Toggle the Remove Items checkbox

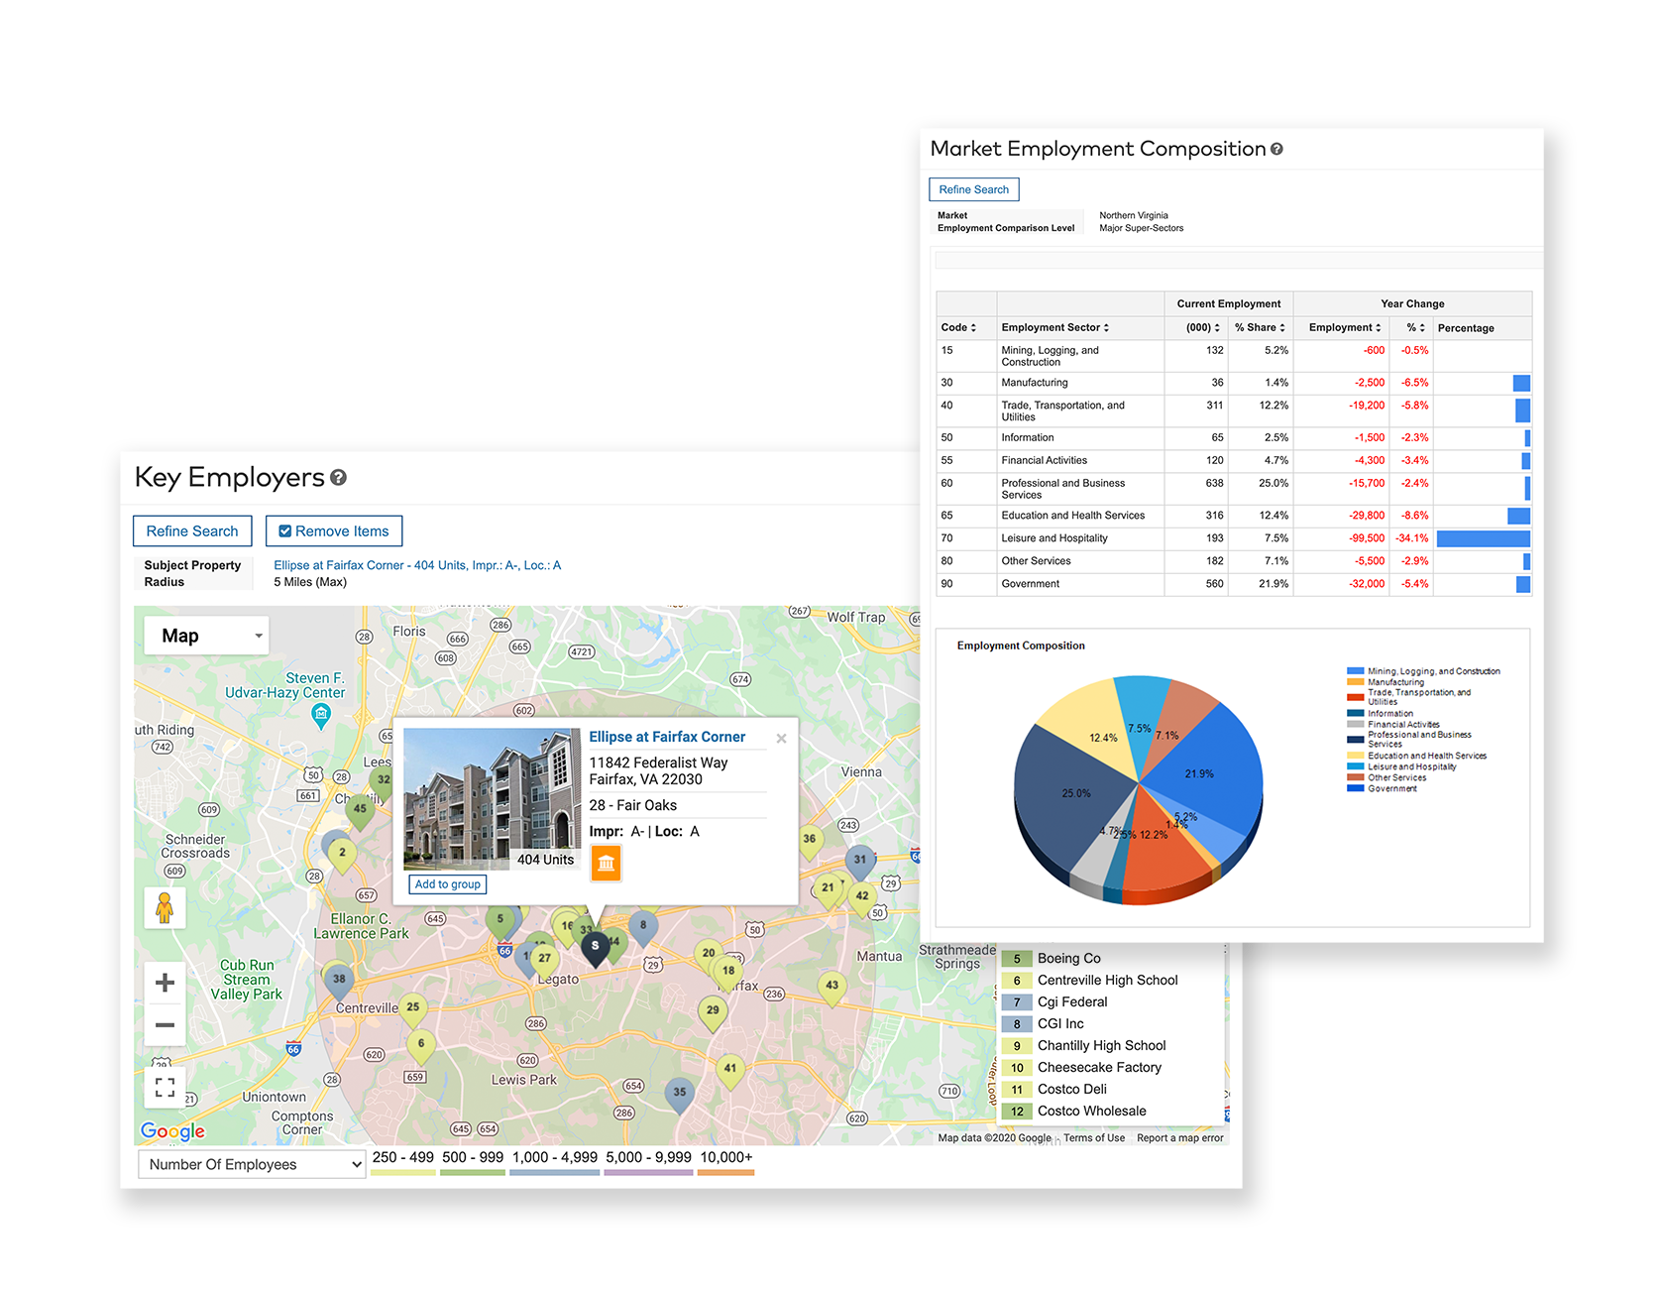pyautogui.click(x=285, y=531)
